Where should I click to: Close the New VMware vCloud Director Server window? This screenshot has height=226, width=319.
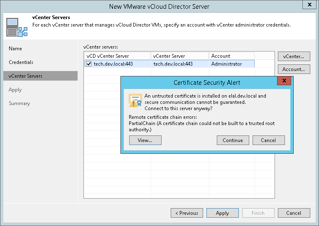[x=308, y=5]
